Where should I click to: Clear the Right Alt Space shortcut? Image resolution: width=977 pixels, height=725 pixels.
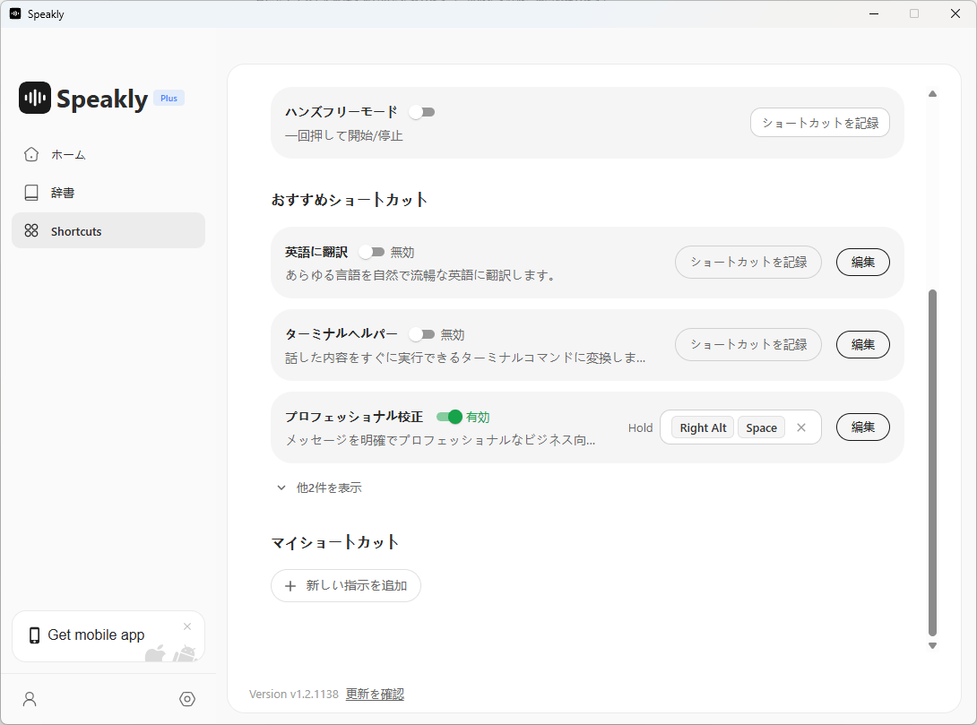pos(801,427)
